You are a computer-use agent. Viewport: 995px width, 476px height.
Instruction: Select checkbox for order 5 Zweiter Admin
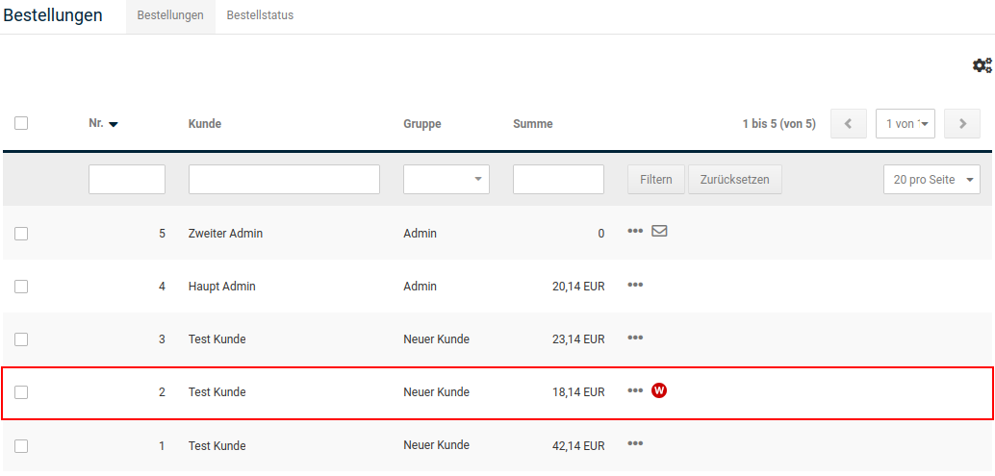point(21,233)
